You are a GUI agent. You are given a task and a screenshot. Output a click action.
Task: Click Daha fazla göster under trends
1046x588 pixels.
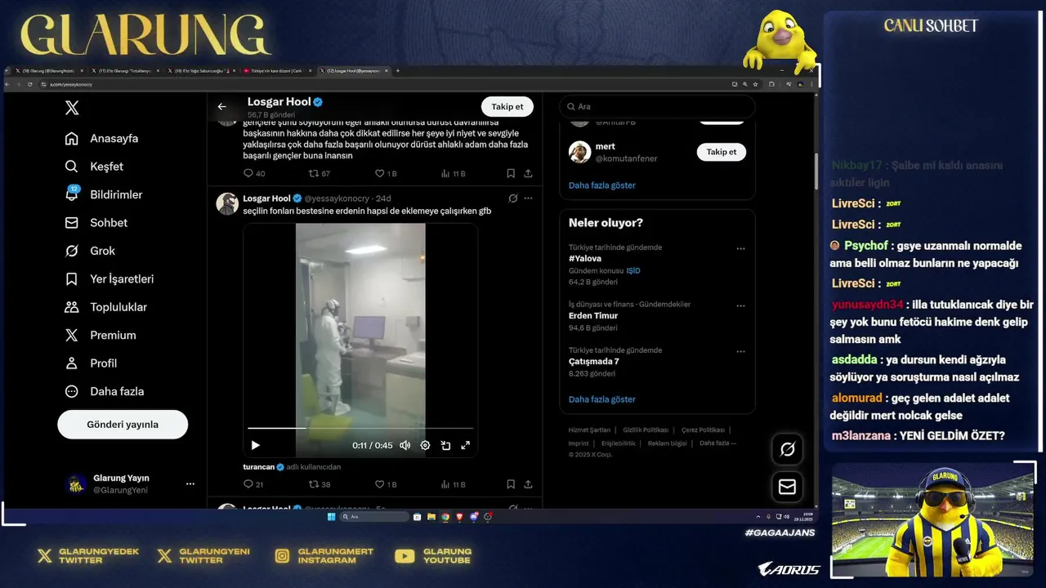[x=601, y=399]
